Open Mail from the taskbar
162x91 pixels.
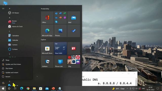click(47, 88)
